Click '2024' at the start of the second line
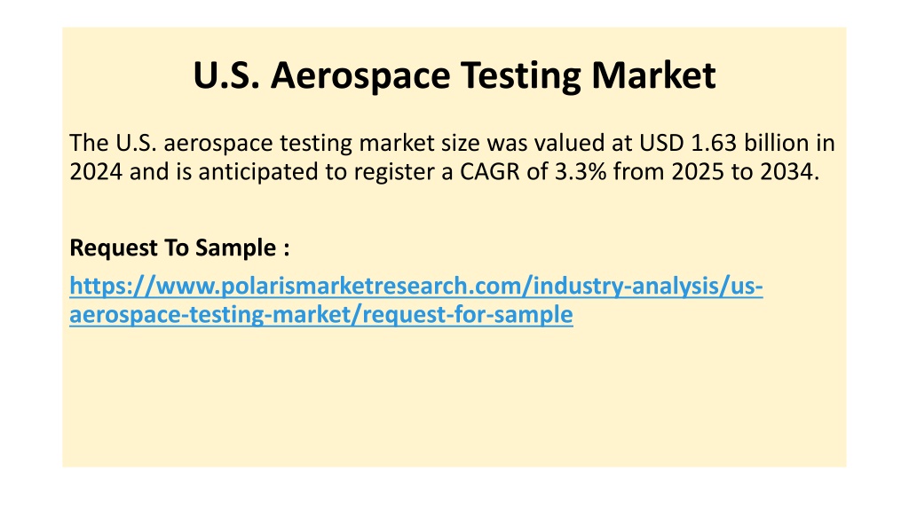 point(96,172)
